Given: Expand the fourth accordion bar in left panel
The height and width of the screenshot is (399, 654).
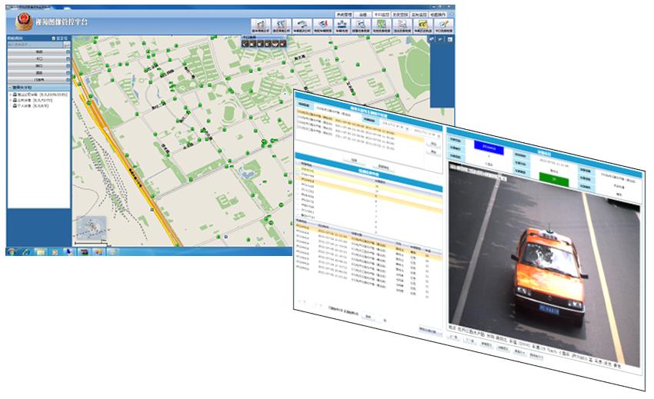Looking at the screenshot, I should [x=38, y=72].
